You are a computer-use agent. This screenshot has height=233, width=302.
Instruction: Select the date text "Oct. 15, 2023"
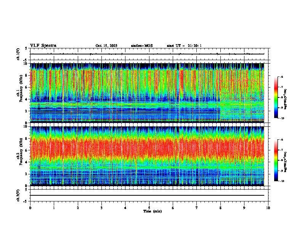[106, 46]
